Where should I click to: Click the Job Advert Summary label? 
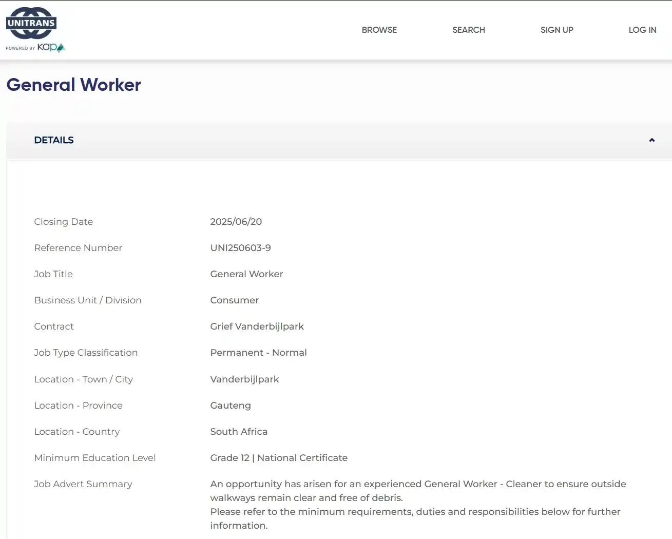coord(83,484)
